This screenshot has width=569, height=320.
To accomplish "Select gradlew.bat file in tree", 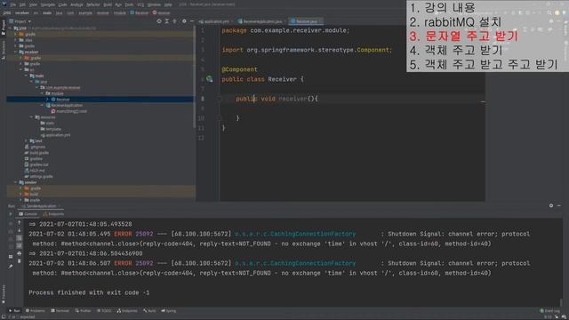I will (36, 164).
